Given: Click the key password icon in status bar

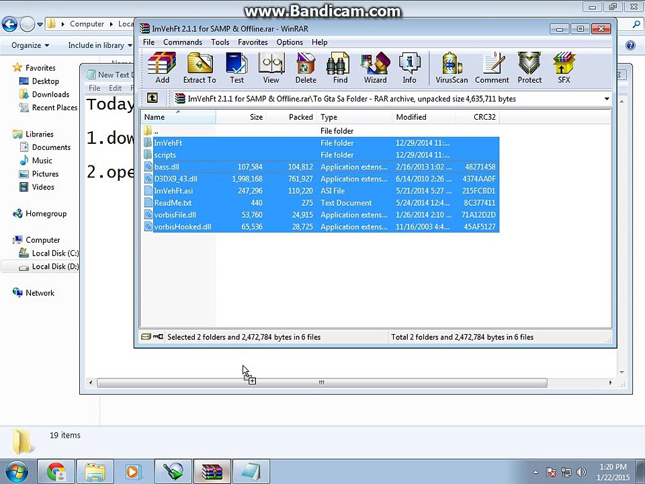Looking at the screenshot, I should (x=158, y=337).
